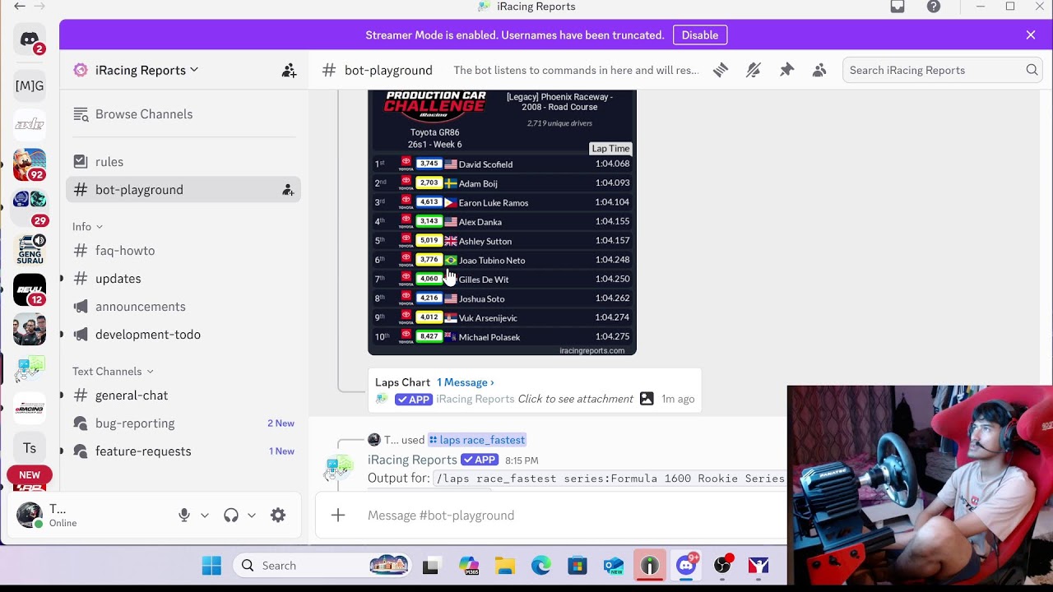Click the laps race_fastest command tag
Viewport: 1053px width, 592px height.
pos(477,440)
